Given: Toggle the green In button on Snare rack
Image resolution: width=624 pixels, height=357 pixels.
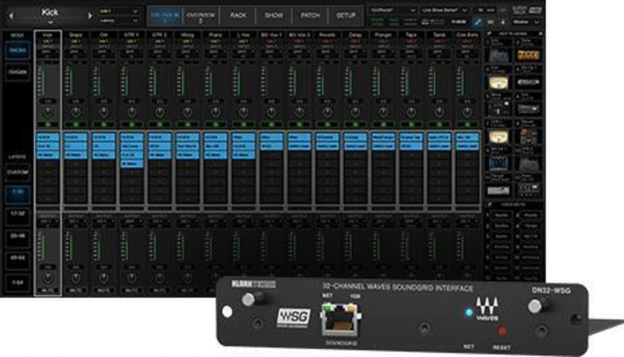Looking at the screenshot, I should [x=76, y=124].
